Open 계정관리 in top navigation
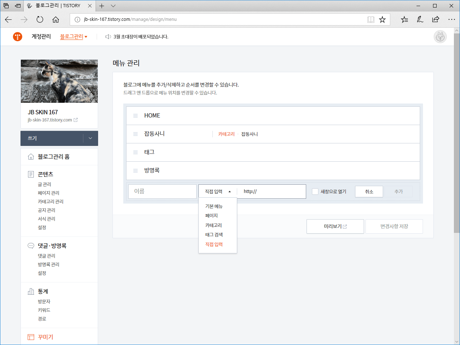 click(x=41, y=37)
